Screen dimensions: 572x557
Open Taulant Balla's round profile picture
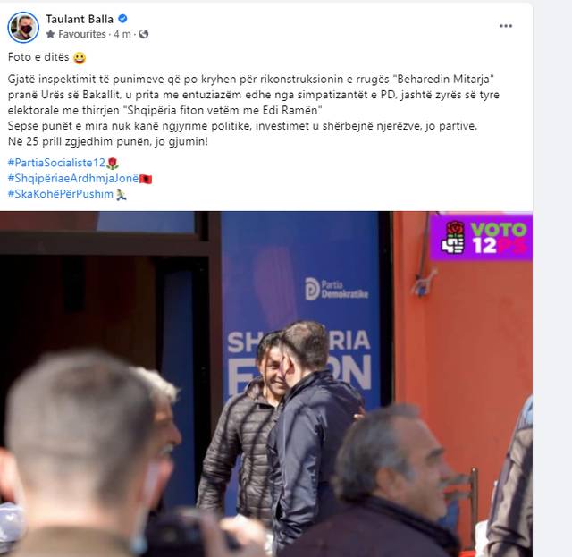click(x=23, y=28)
